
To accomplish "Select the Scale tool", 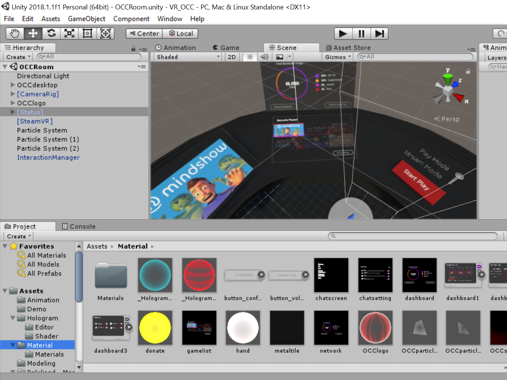I will click(x=69, y=34).
